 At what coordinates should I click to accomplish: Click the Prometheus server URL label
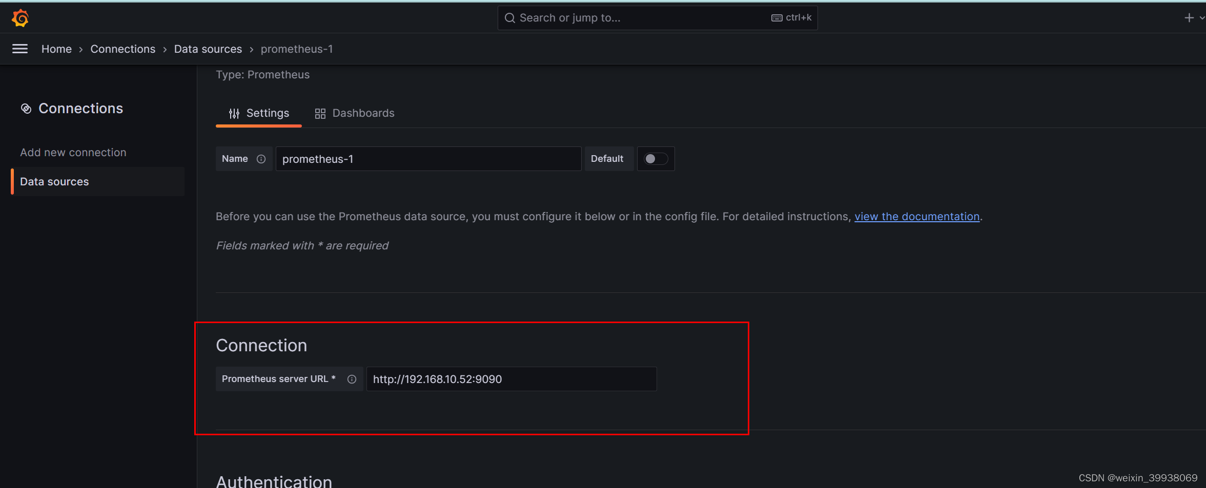[279, 379]
